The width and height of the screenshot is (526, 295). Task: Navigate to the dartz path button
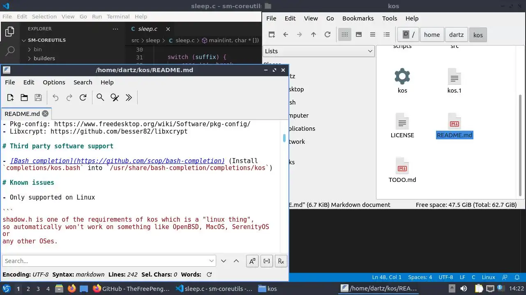[x=456, y=35]
